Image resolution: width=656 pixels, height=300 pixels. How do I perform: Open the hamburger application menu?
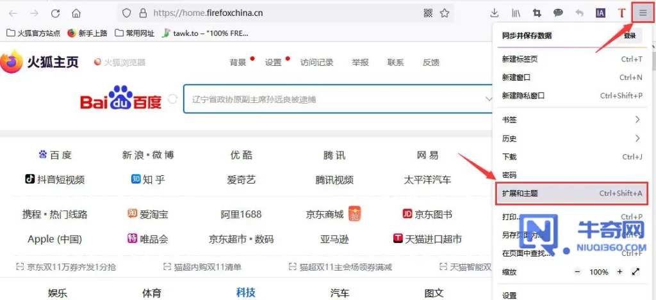pos(643,13)
